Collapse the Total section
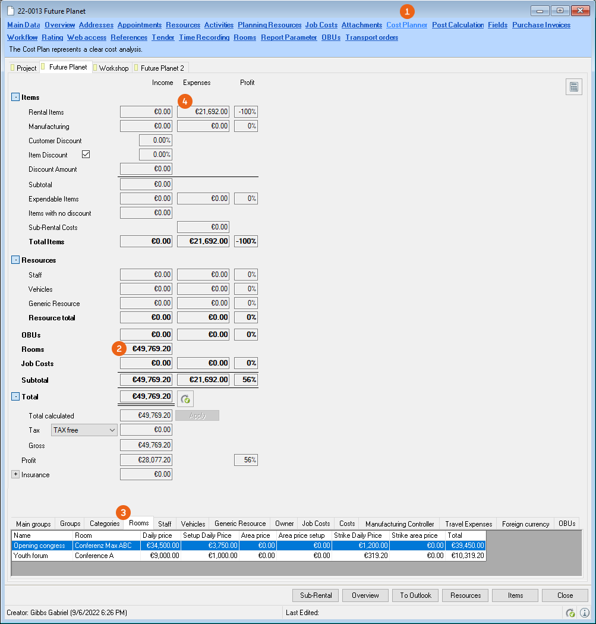596x624 pixels. [15, 396]
